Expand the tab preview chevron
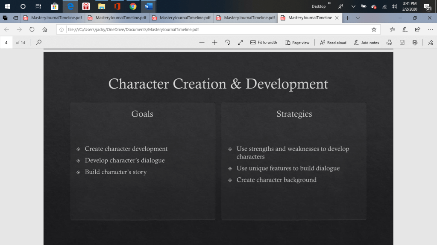Image resolution: width=437 pixels, height=245 pixels. pos(358,18)
